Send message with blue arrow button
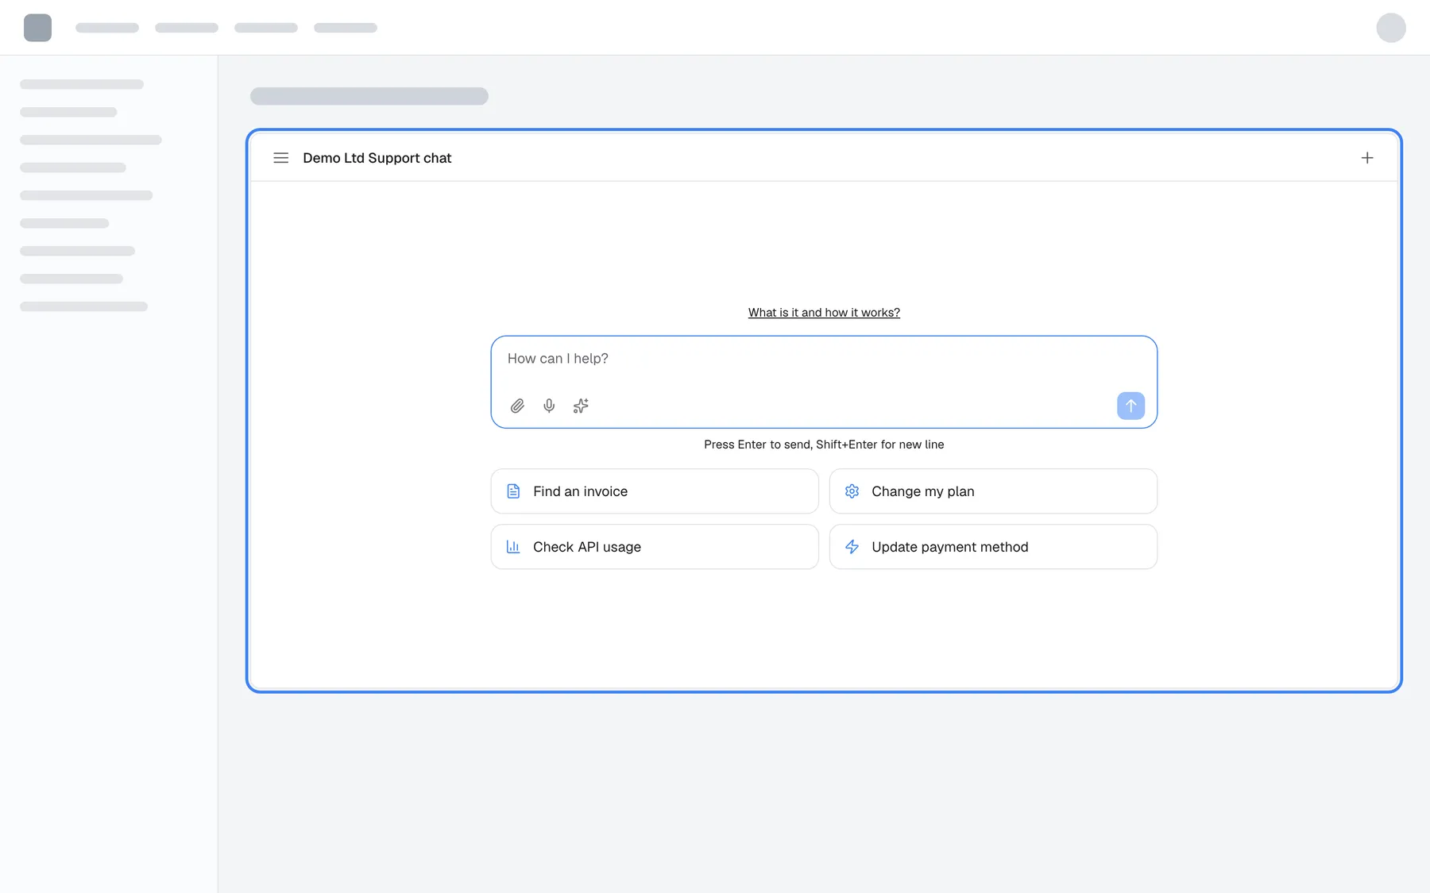Image resolution: width=1430 pixels, height=893 pixels. click(x=1130, y=406)
